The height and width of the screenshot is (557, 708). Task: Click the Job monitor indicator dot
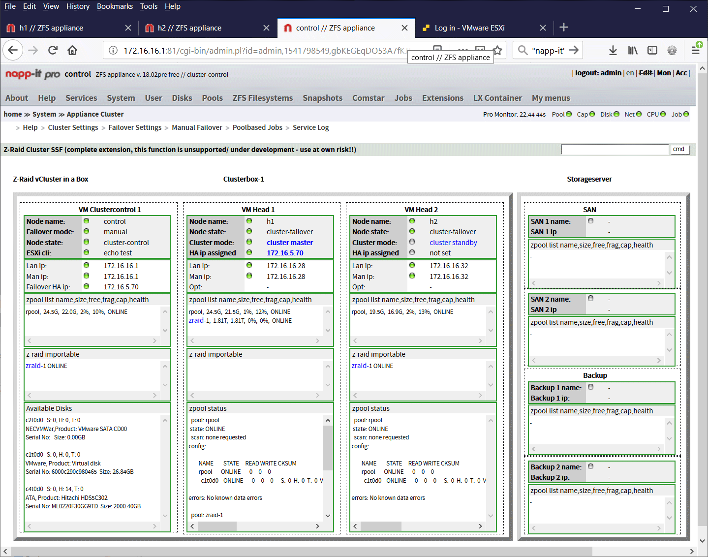[686, 114]
